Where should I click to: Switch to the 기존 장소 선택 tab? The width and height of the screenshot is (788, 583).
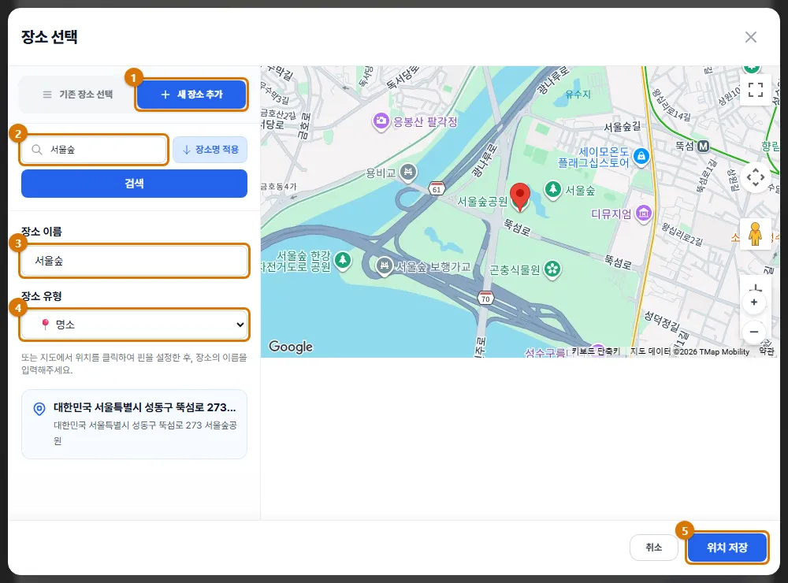click(x=77, y=95)
